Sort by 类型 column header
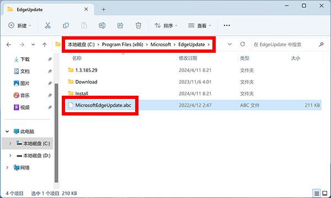This screenshot has height=198, width=331. [x=244, y=58]
